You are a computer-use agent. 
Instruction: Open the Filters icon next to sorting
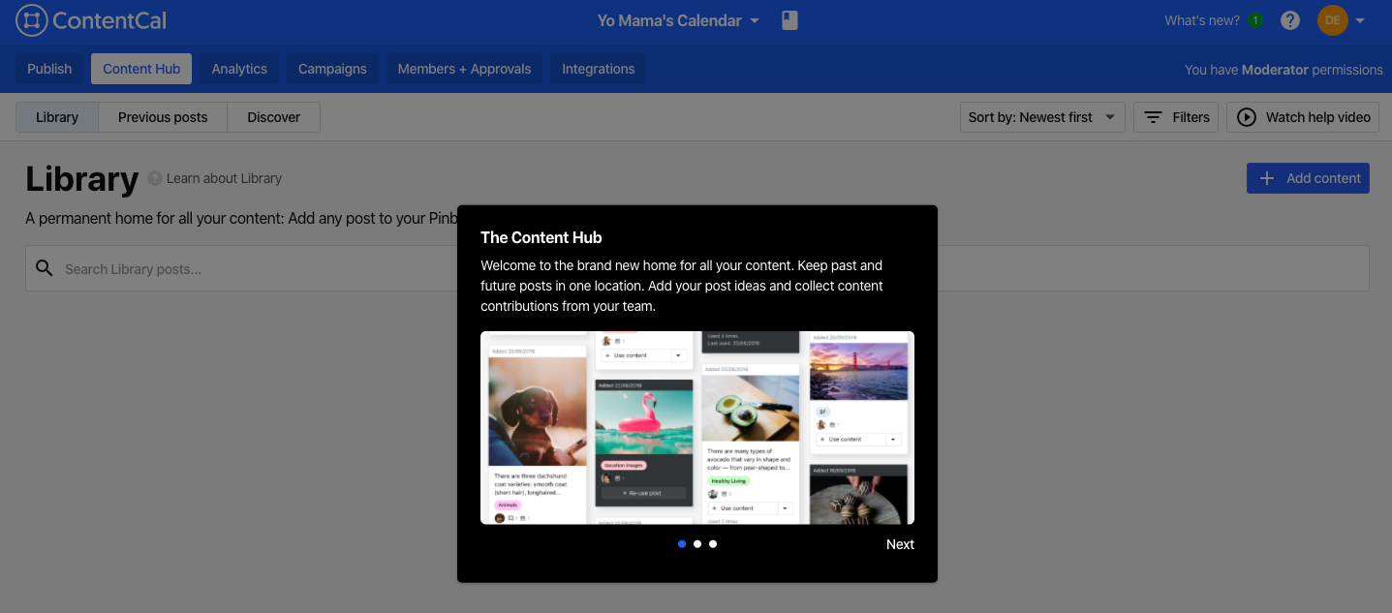pyautogui.click(x=1152, y=116)
